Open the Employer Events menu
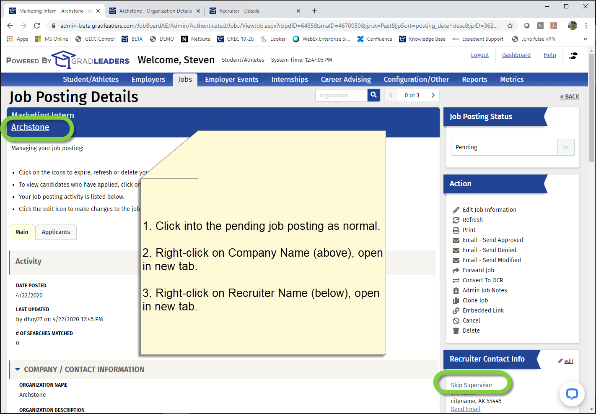 [232, 79]
